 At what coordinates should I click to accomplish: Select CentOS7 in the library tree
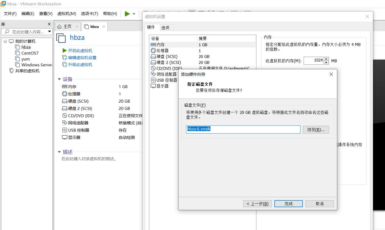click(30, 53)
